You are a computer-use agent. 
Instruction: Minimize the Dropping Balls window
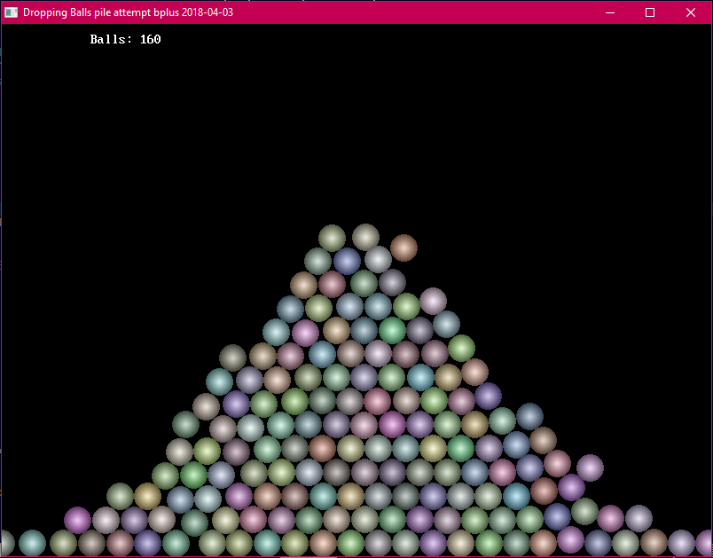tap(609, 12)
